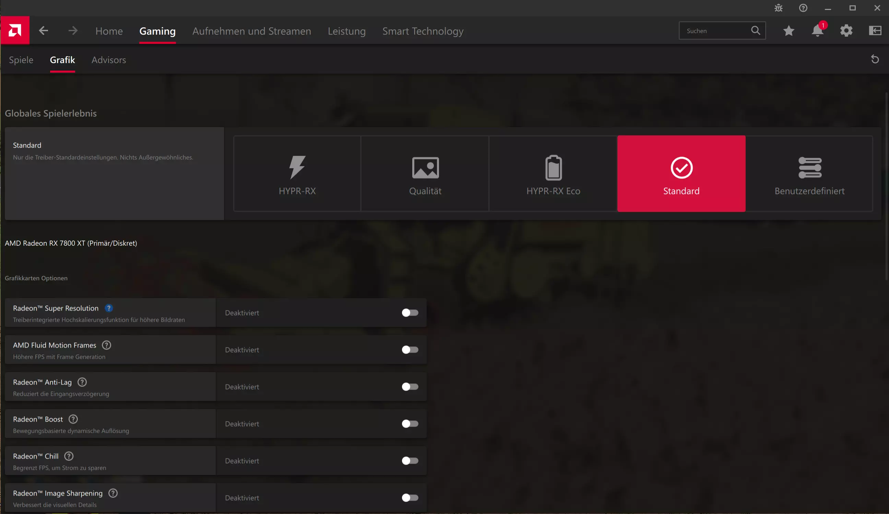Viewport: 889px width, 514px height.
Task: Enable Radeon Boost toggle
Action: [x=410, y=424]
